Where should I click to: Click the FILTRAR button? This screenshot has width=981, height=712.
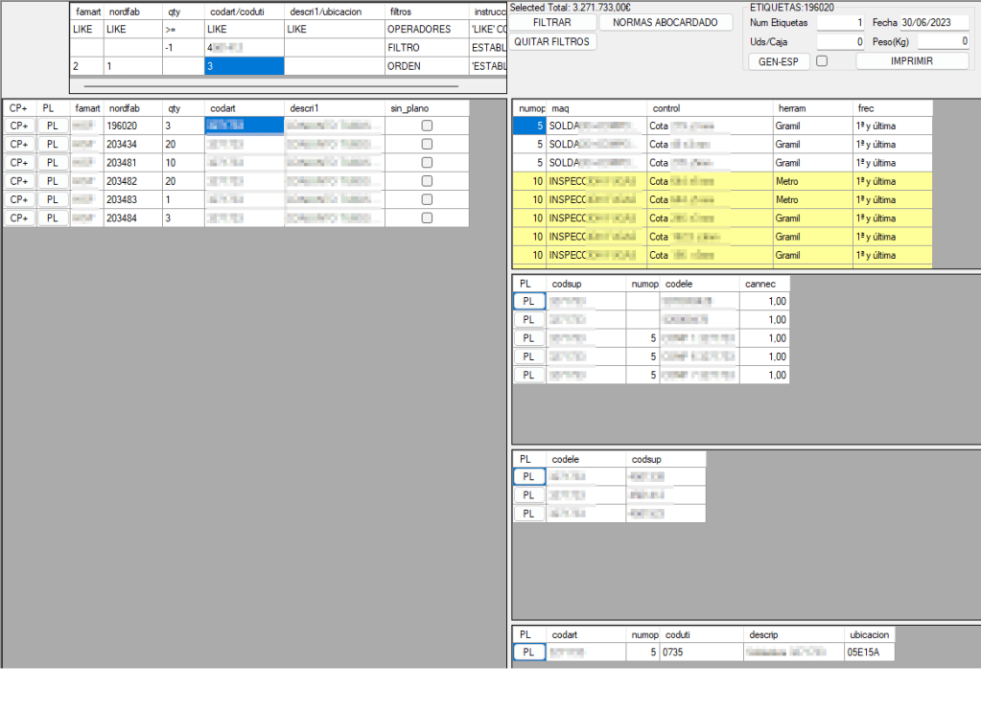(x=551, y=22)
